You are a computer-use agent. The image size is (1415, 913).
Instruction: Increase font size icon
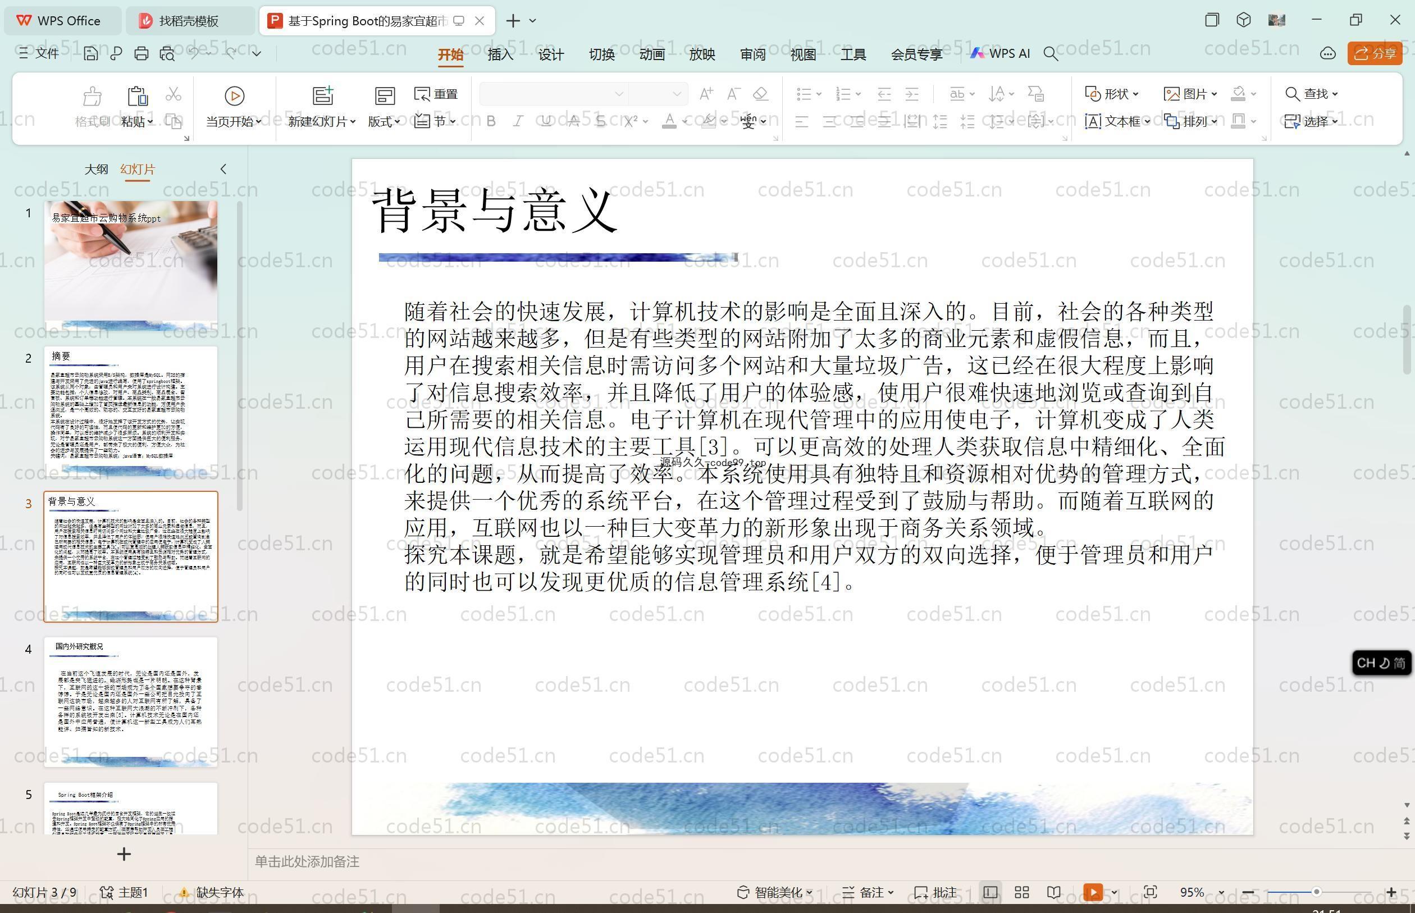point(705,94)
